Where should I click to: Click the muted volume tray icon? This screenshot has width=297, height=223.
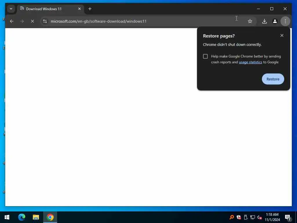click(x=259, y=217)
